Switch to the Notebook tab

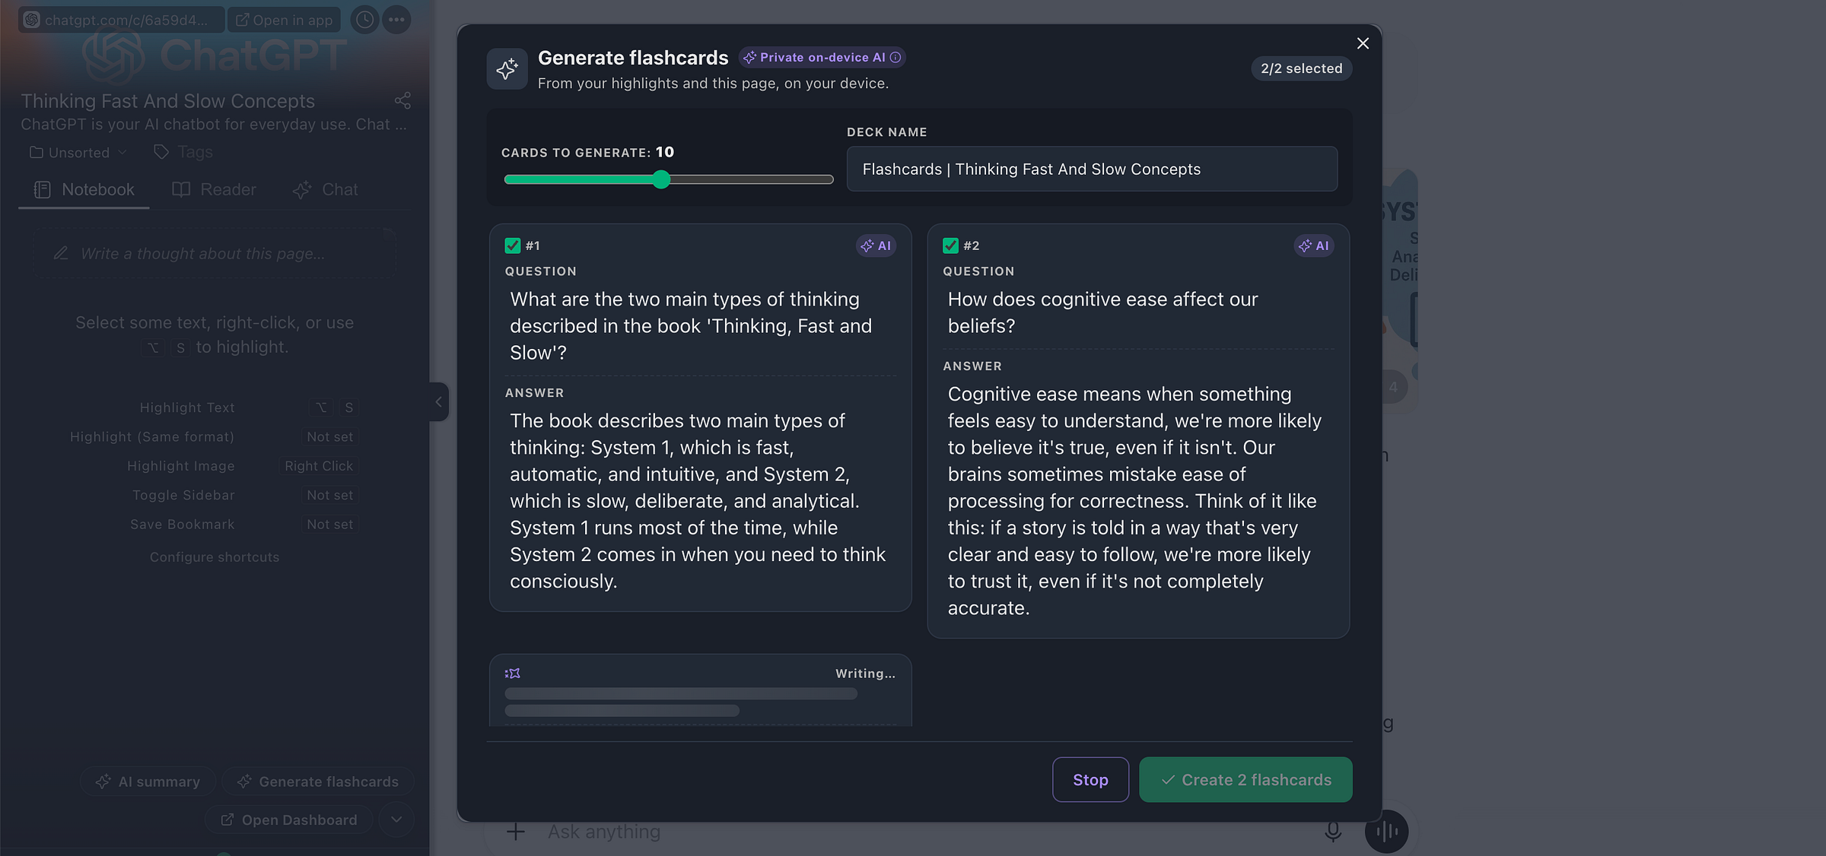[84, 189]
